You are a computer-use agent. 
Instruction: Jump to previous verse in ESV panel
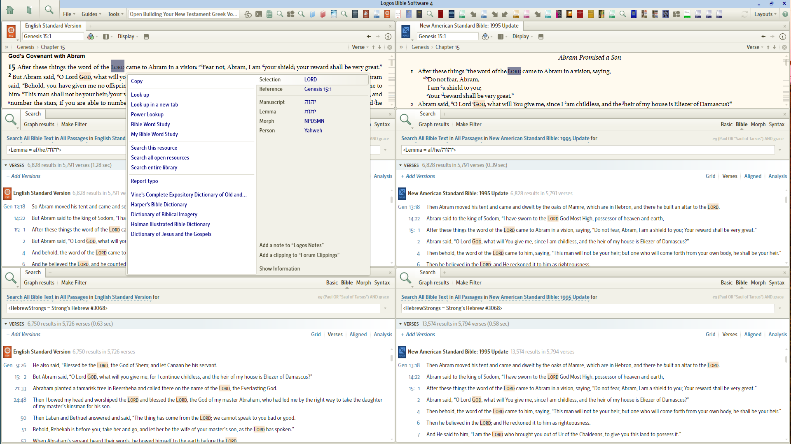click(374, 47)
